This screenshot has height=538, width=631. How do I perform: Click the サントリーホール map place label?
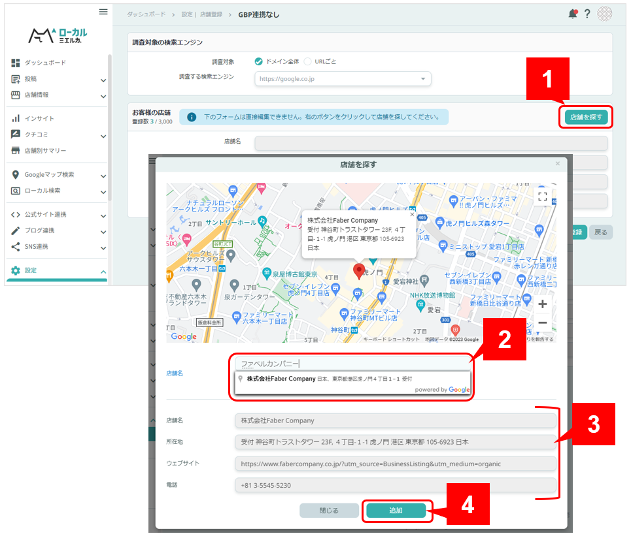(231, 223)
